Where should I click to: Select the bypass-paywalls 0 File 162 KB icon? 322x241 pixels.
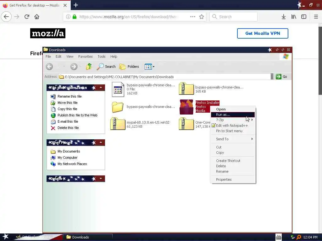tap(118, 89)
